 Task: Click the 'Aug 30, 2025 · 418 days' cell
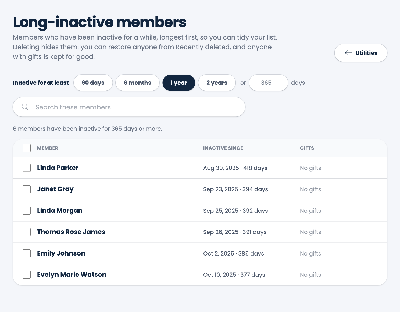(235, 168)
